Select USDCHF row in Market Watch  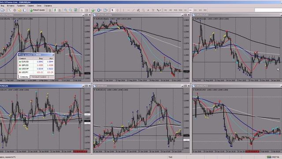pos(36,69)
